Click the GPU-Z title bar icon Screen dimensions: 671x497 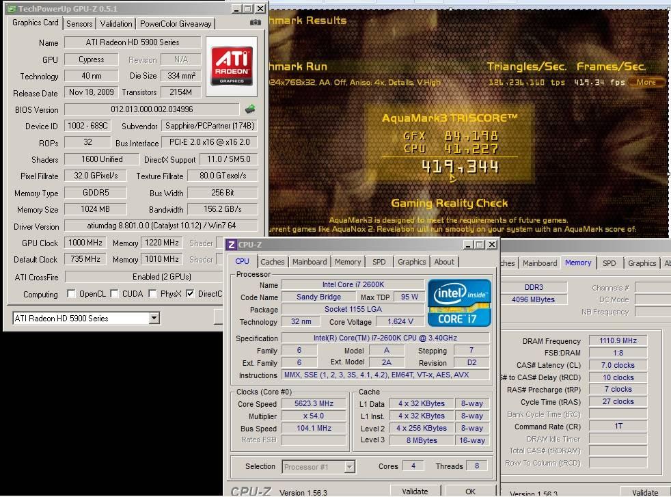[x=12, y=9]
